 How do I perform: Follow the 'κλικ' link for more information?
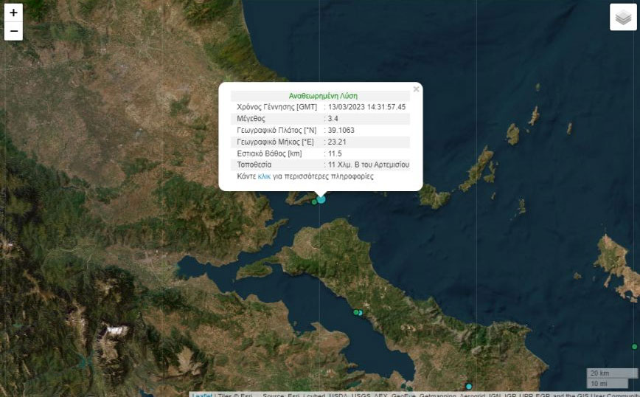[264, 176]
